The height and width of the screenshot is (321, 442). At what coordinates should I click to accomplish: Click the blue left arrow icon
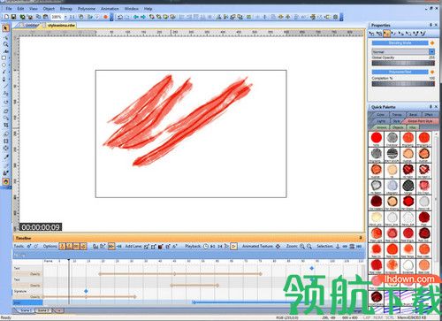coord(136,17)
